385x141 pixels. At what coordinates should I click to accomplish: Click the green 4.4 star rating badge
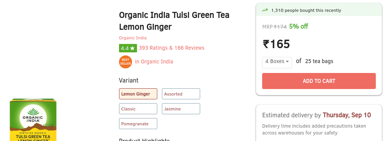point(128,48)
